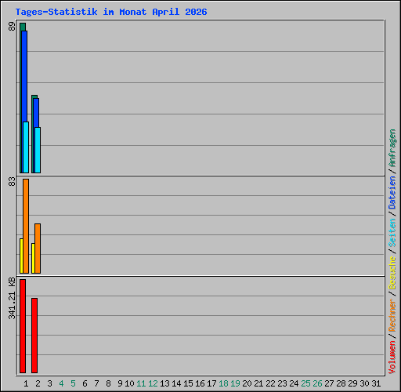Click the 'Volumen' legend label
Image resolution: width=401 pixels, height=392 pixels.
[392, 358]
